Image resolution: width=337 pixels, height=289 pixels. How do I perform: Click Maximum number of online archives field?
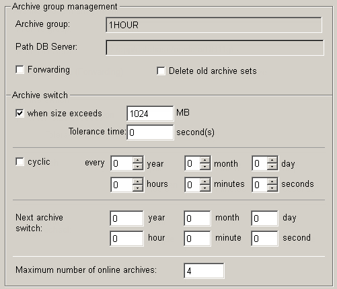pos(204,271)
